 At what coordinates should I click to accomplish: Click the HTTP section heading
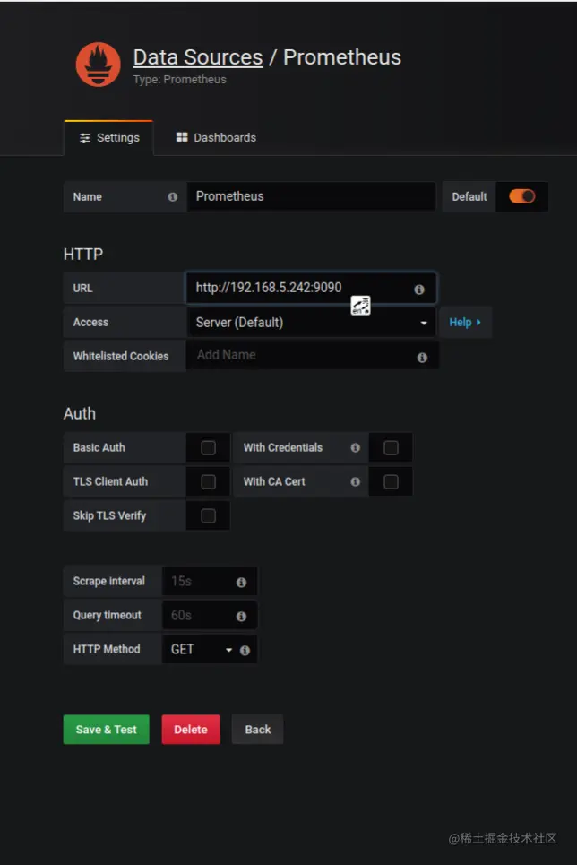[x=83, y=255]
